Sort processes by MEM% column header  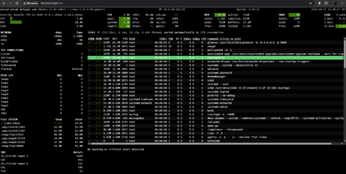[99, 39]
